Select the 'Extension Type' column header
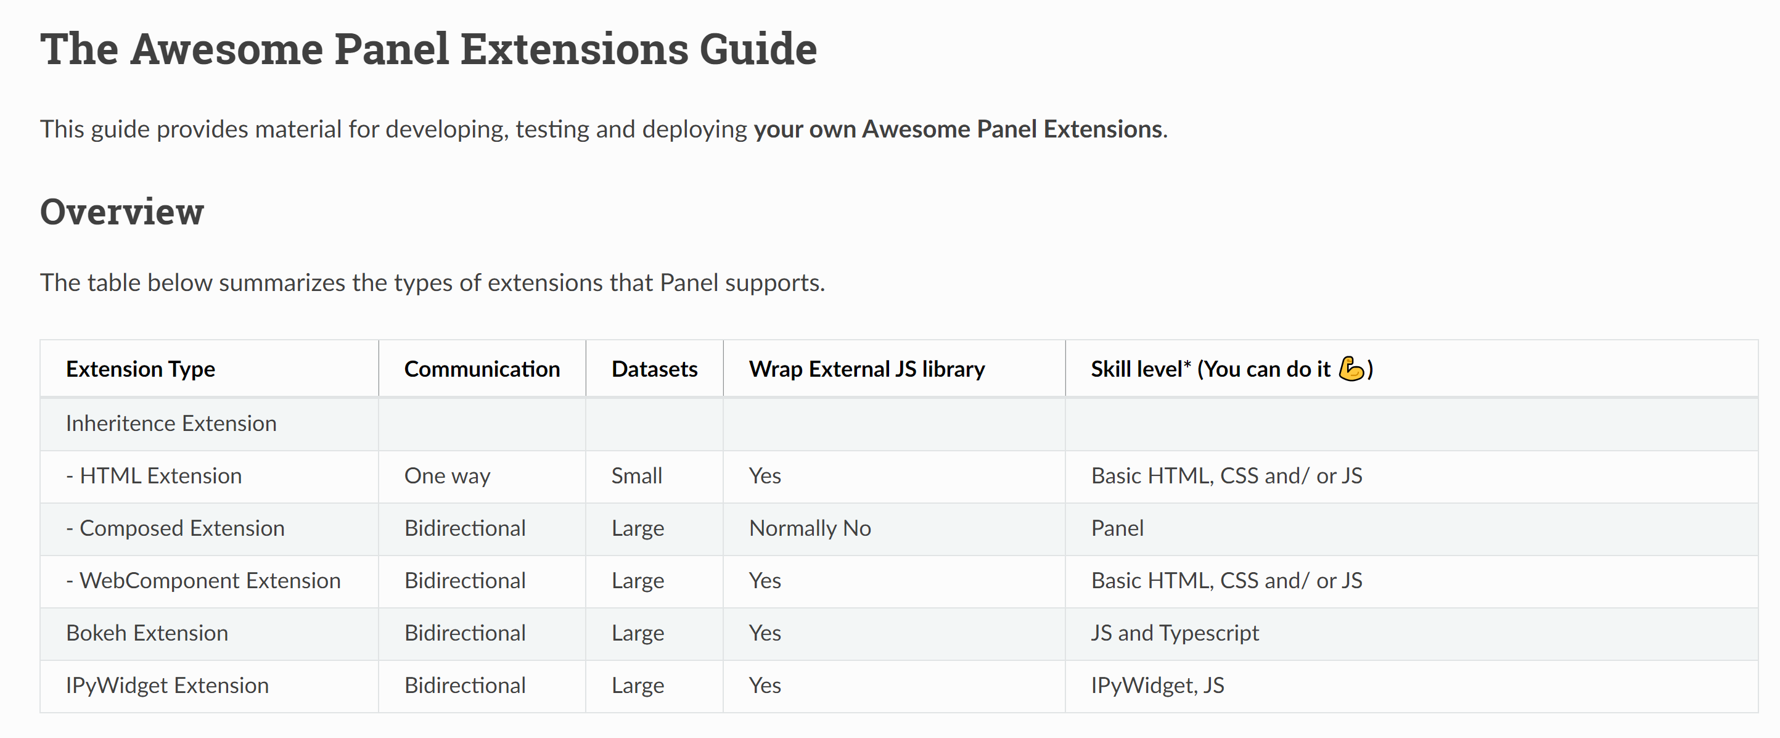1780x738 pixels. (141, 369)
